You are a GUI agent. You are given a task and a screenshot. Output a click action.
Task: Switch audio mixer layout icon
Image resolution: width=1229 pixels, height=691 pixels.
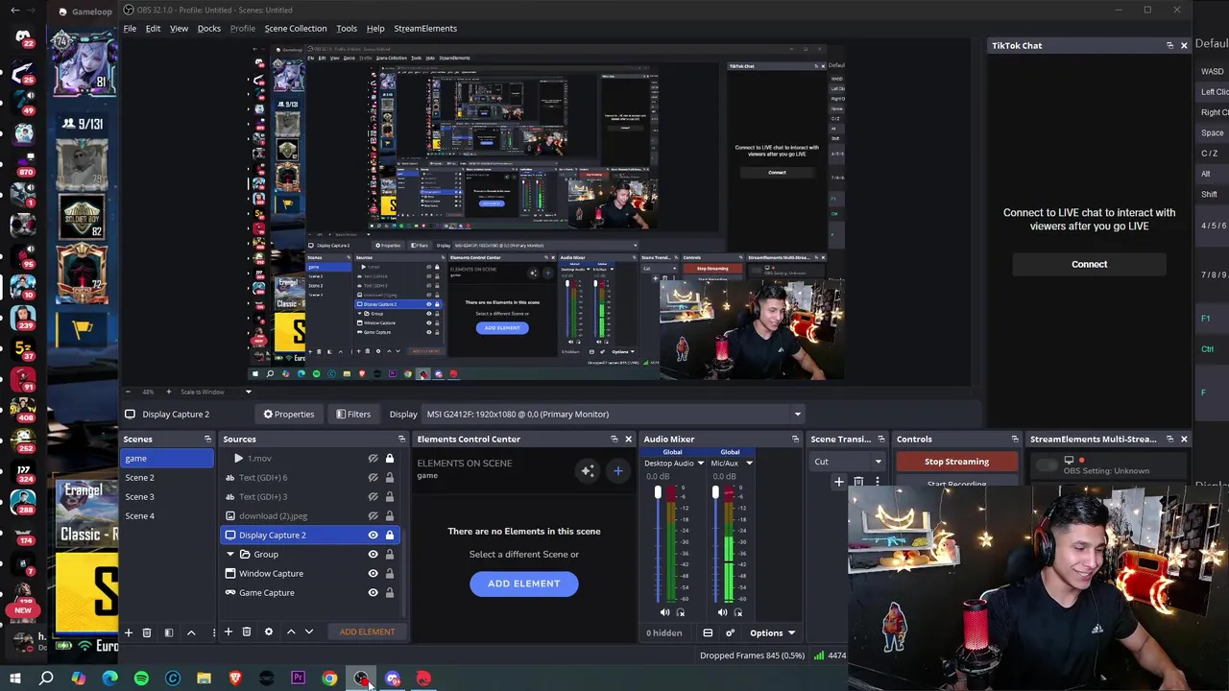tap(708, 632)
